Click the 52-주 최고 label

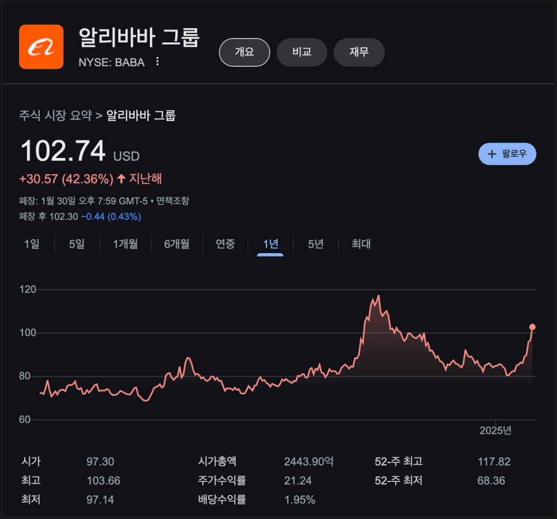(398, 461)
